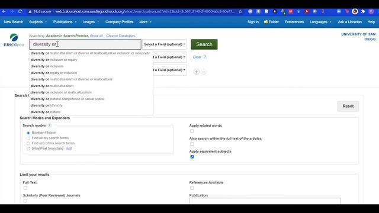Screen dimensions: 379x213
Task: Add a search row with plus icon
Action: (196, 72)
